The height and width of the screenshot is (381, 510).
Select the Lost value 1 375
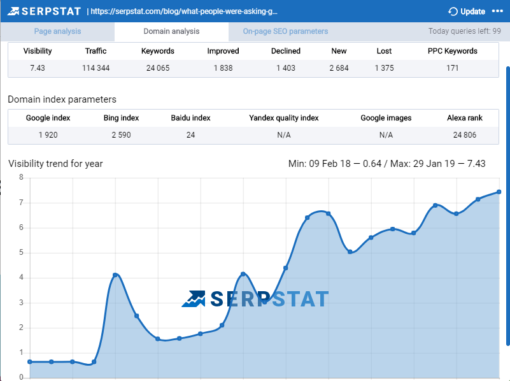pos(384,68)
